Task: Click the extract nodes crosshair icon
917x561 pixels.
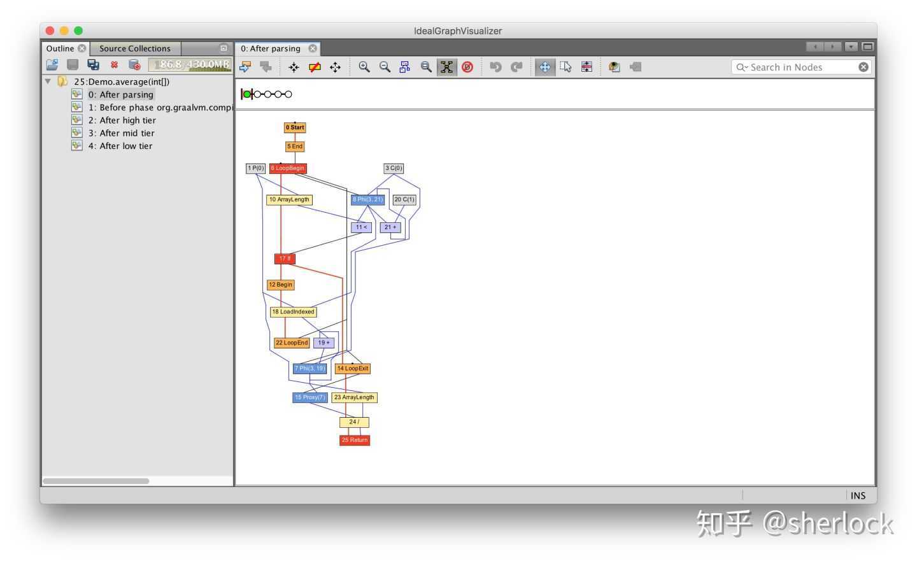Action: [x=294, y=67]
